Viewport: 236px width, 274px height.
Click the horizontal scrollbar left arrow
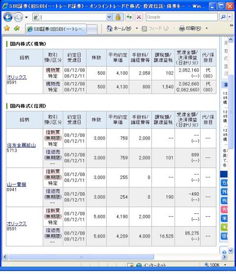[x=5, y=257]
